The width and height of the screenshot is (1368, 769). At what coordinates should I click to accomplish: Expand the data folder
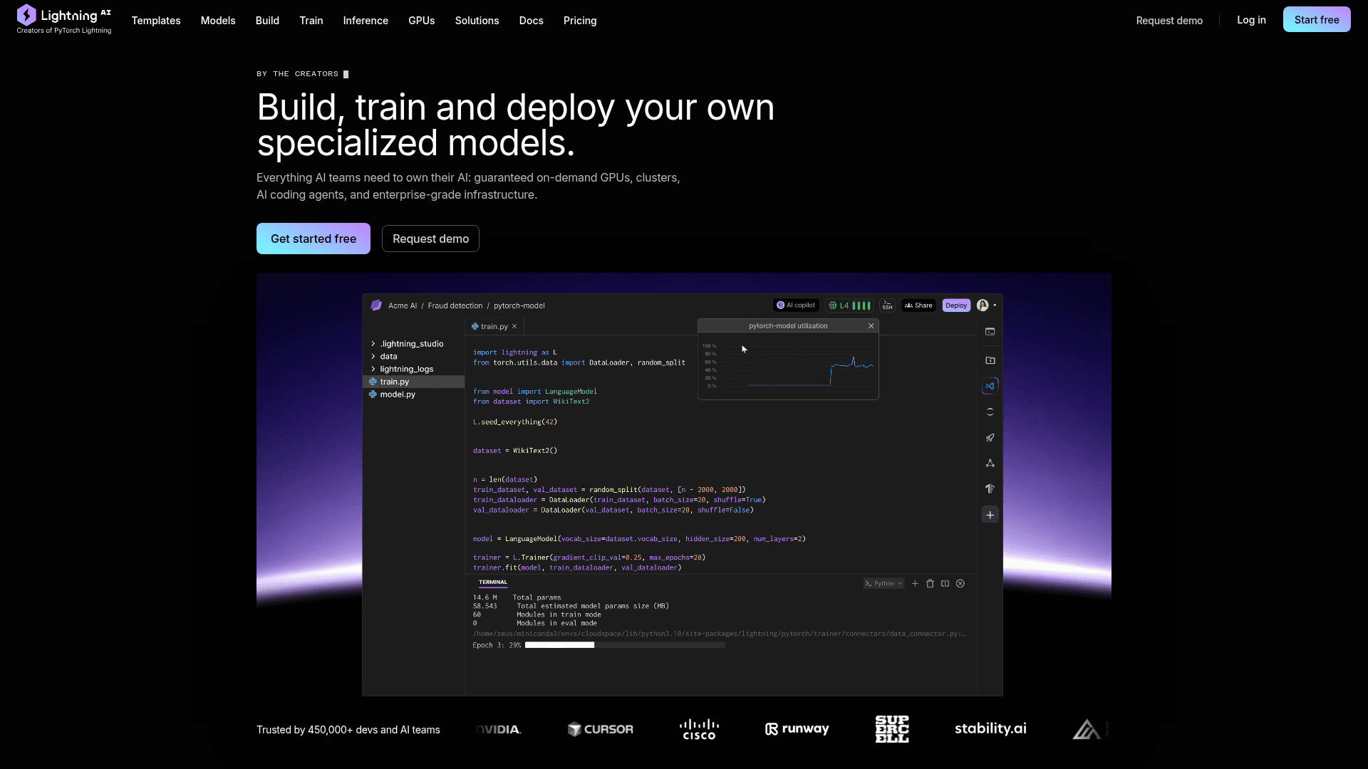coord(384,357)
